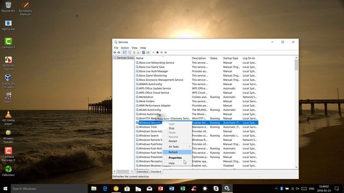
Task: Open the Action menu in Services
Action: pos(125,48)
